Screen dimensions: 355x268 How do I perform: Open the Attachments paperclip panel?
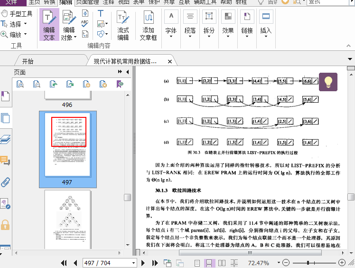5,182
